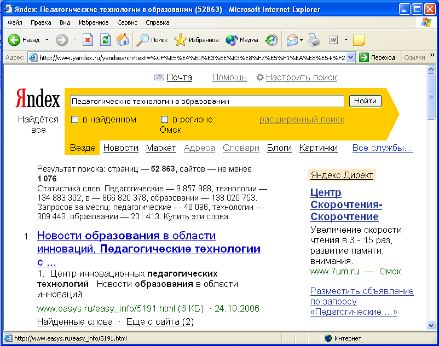439x346 pixels.
Task: Toggle the 'в найденном' checkbox
Action: point(75,120)
